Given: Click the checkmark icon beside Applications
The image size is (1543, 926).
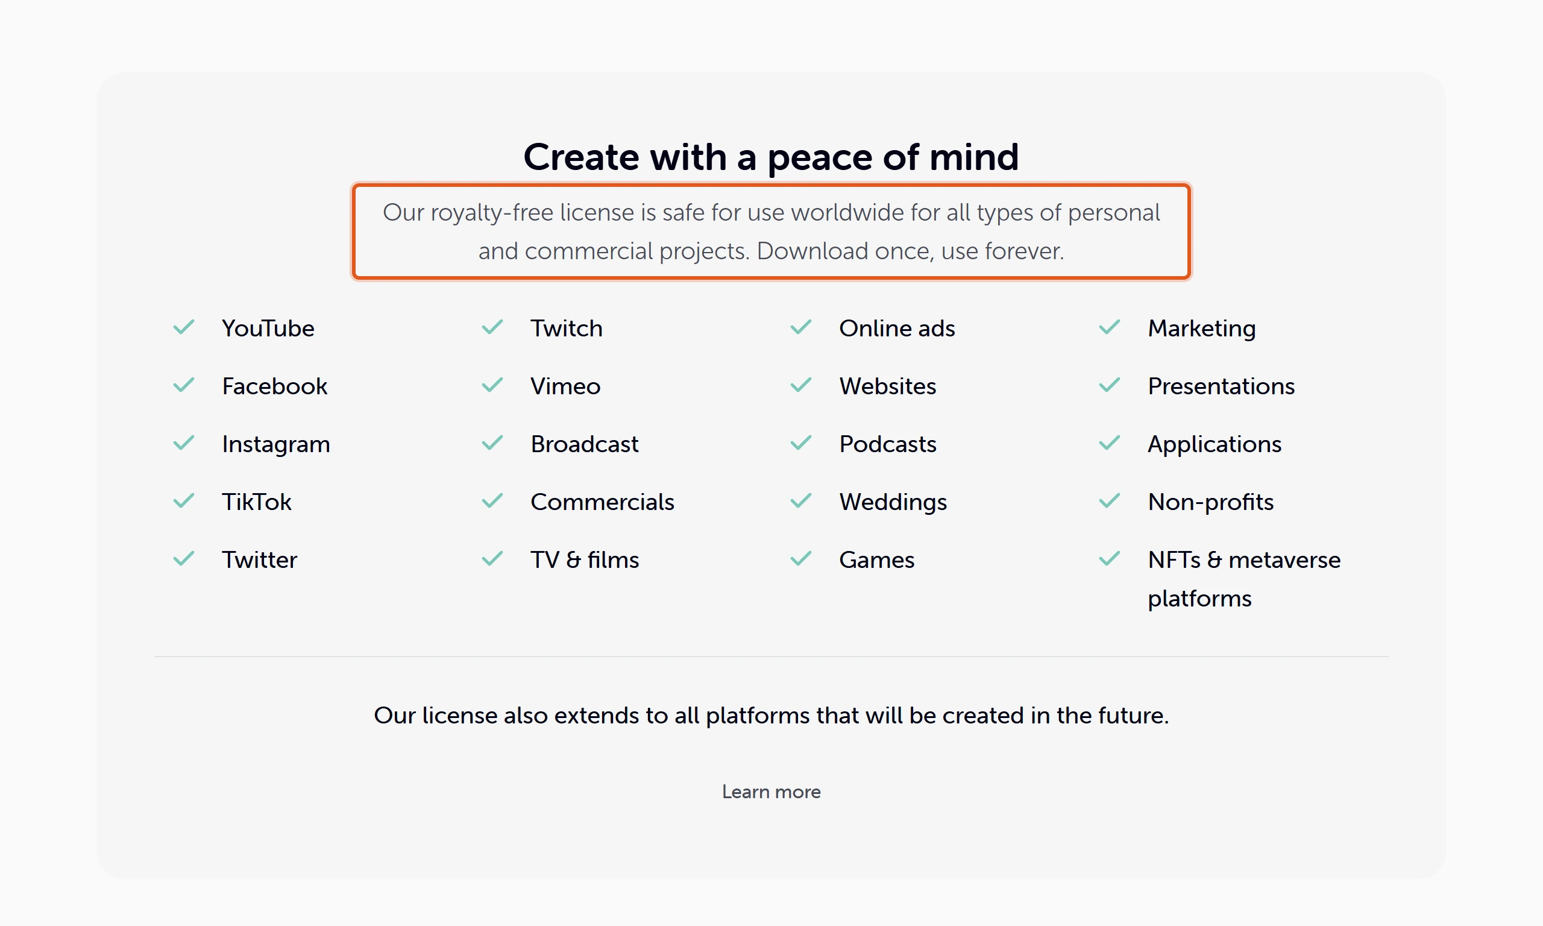Looking at the screenshot, I should click(x=1110, y=443).
